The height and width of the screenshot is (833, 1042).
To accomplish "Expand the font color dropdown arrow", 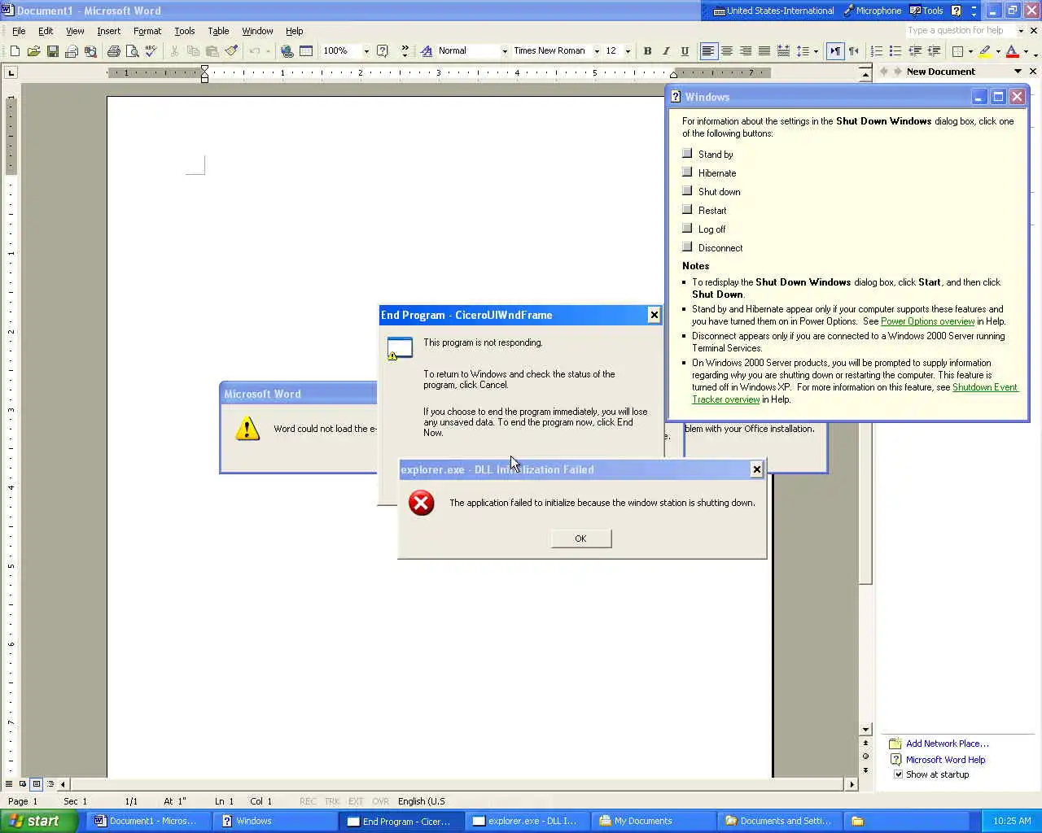I will point(1025,51).
